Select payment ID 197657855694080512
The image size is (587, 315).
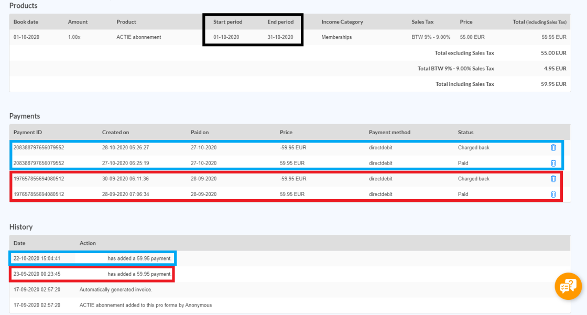tap(39, 178)
